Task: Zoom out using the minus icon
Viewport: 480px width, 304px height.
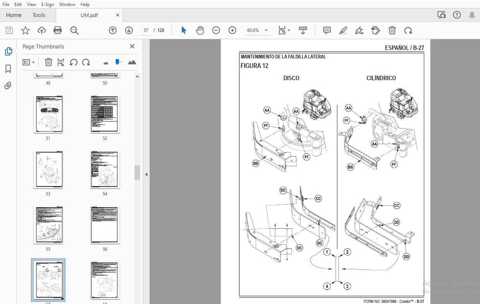Action: point(216,30)
